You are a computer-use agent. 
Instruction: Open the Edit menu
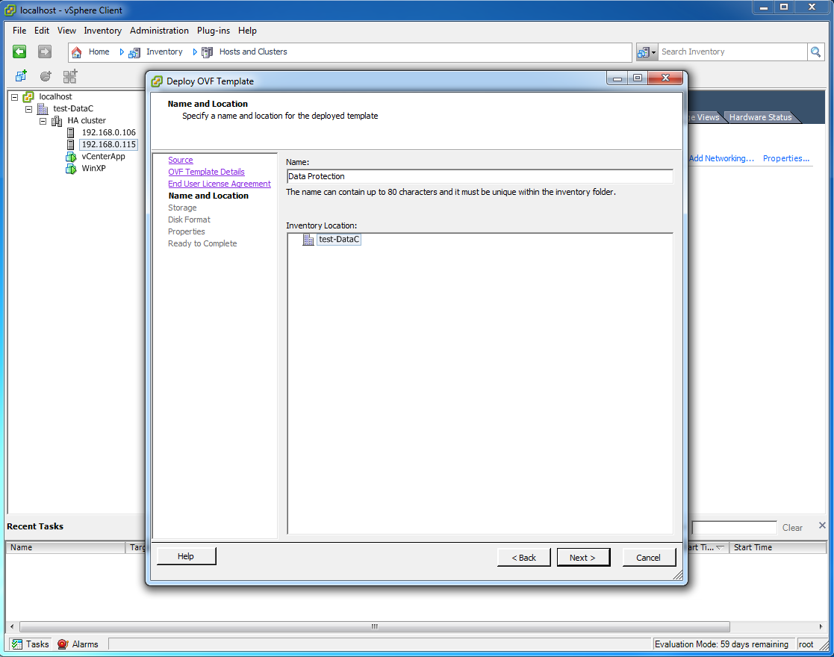point(42,31)
